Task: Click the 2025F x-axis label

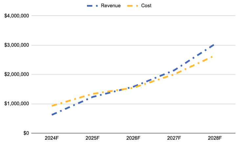Action: (x=92, y=138)
